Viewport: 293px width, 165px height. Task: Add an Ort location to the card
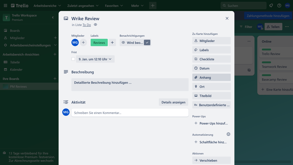point(211,87)
